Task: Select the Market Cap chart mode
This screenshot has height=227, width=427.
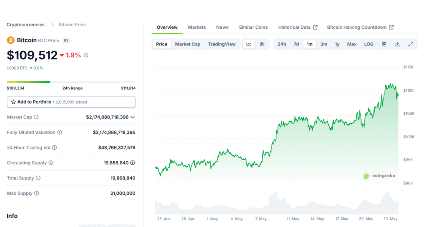Action: [188, 44]
